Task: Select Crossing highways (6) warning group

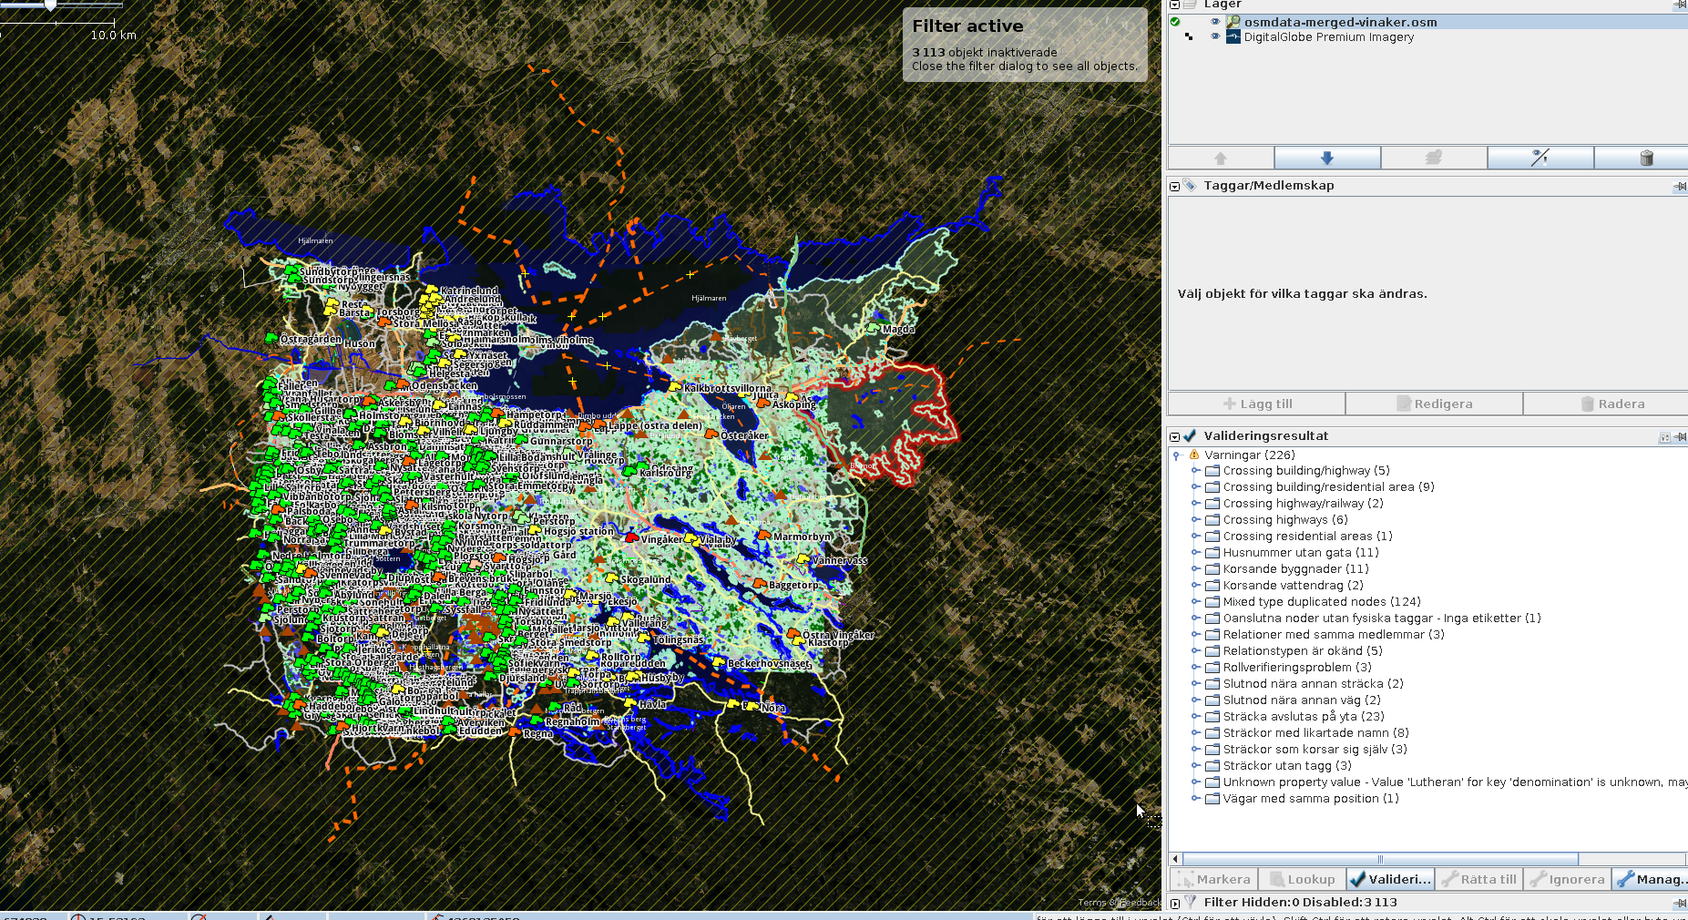Action: pos(1284,520)
